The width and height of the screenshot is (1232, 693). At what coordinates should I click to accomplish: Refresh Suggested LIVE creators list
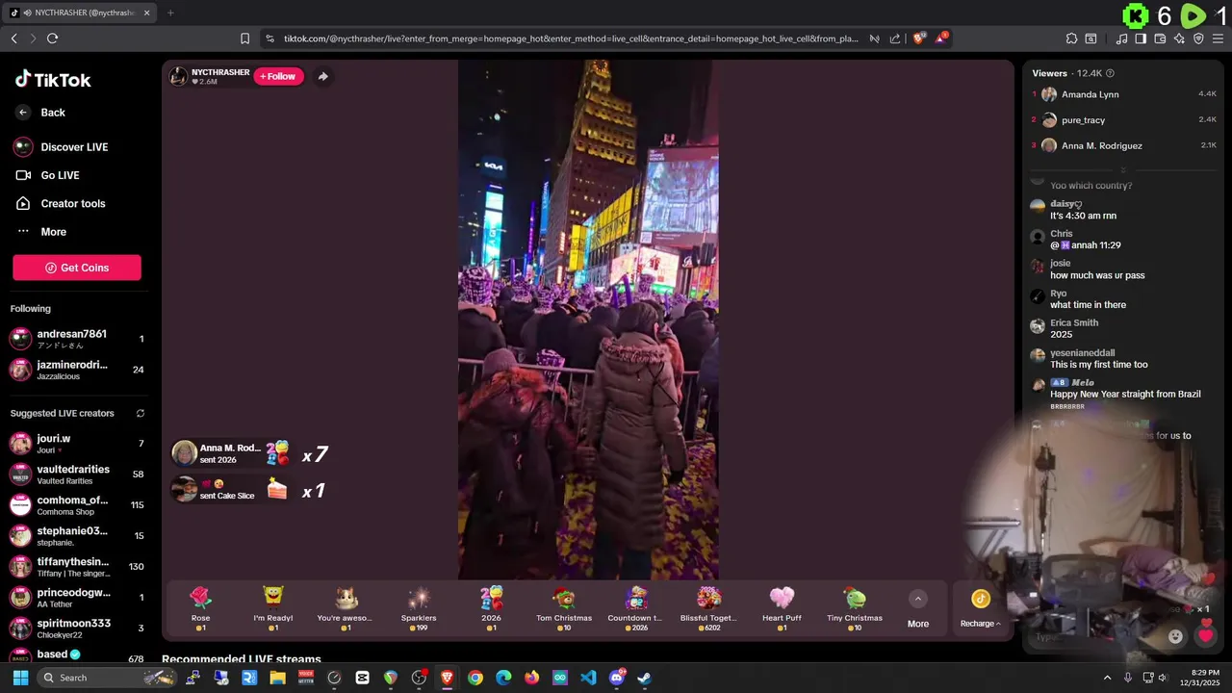[141, 413]
